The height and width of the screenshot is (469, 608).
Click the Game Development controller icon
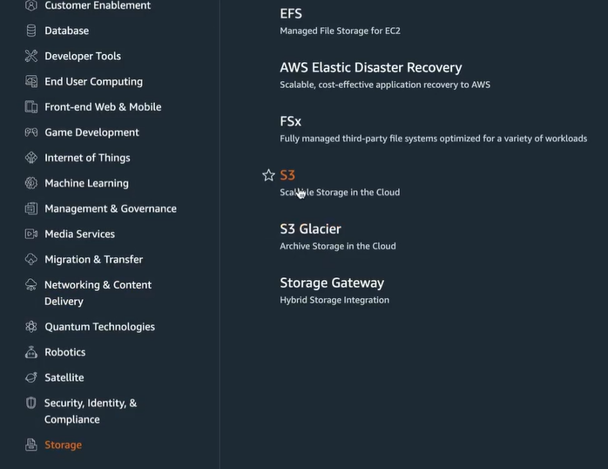tap(31, 133)
